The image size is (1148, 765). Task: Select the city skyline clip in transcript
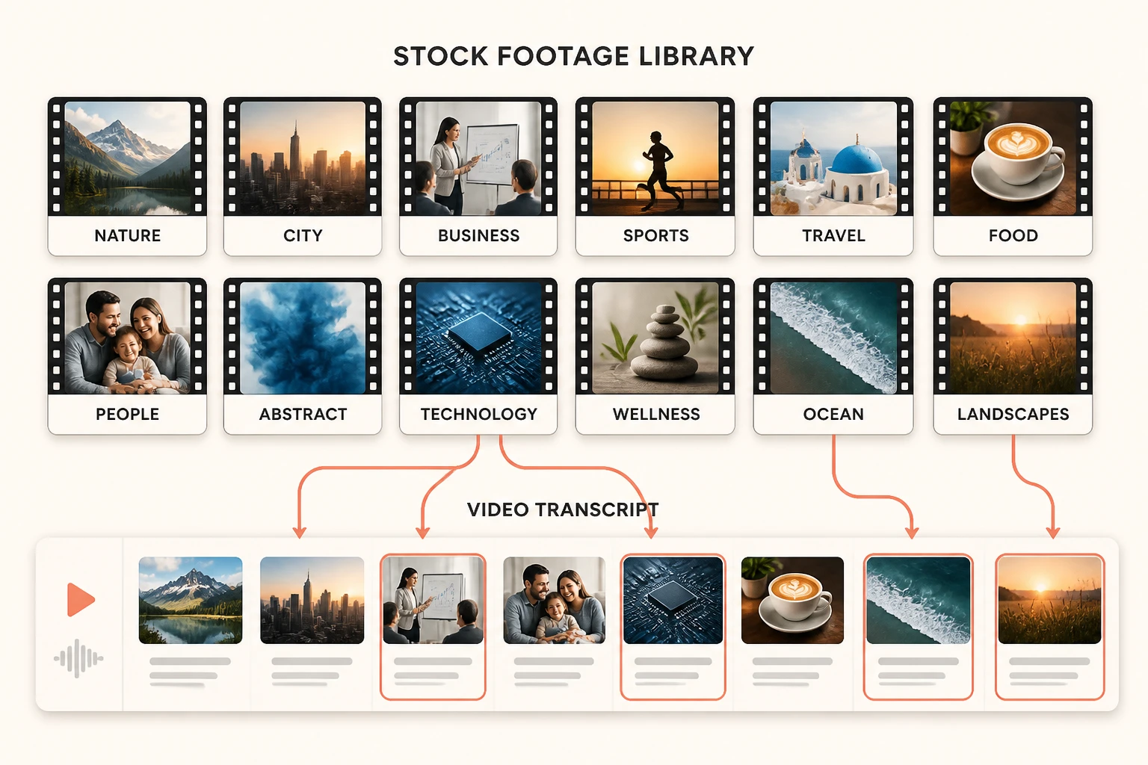312,600
